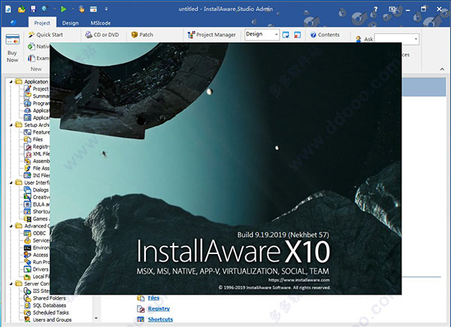Click the Buy Now ribbon button
The height and width of the screenshot is (327, 451).
pos(12,48)
